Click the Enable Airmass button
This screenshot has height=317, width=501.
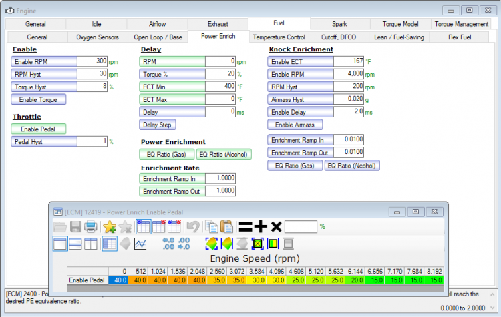pos(295,125)
